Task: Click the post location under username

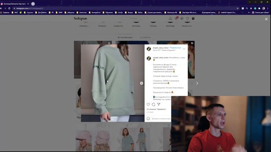Action: 164,50
